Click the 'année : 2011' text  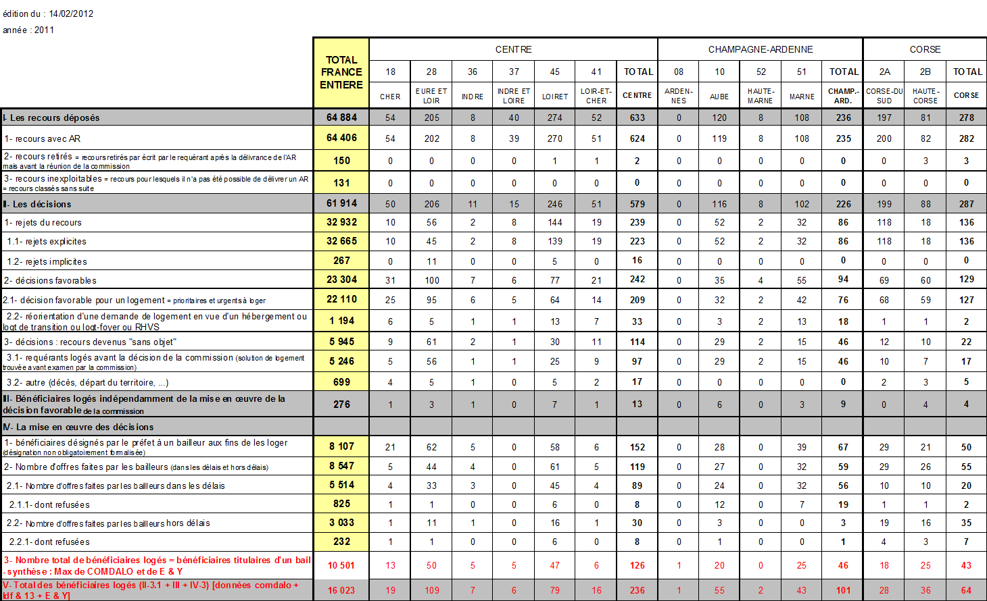click(28, 30)
